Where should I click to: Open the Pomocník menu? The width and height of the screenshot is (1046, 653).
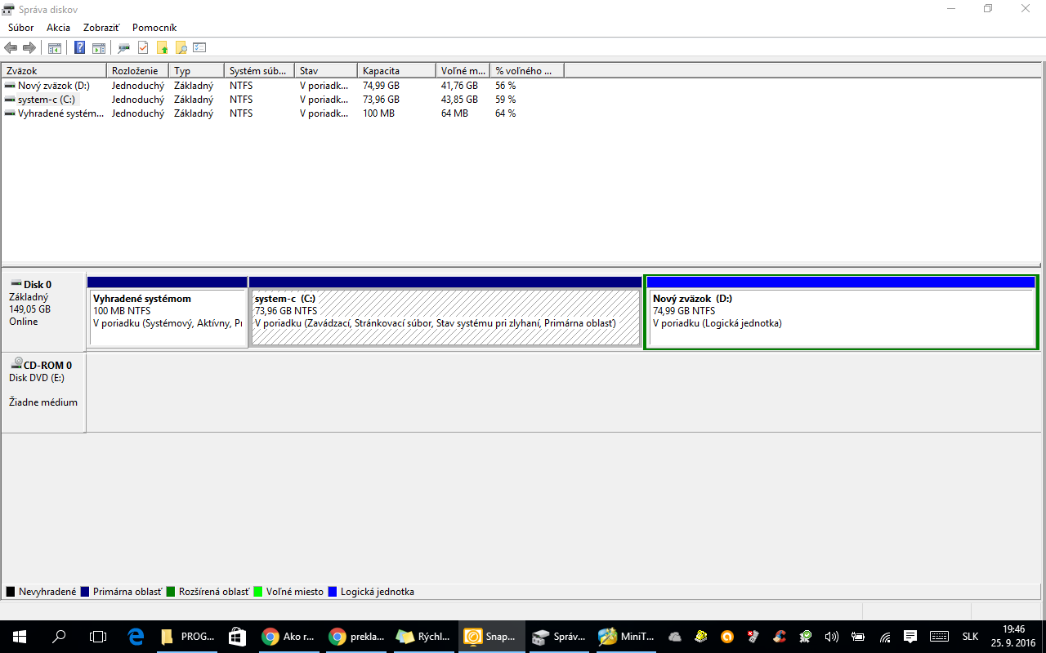[x=154, y=28]
